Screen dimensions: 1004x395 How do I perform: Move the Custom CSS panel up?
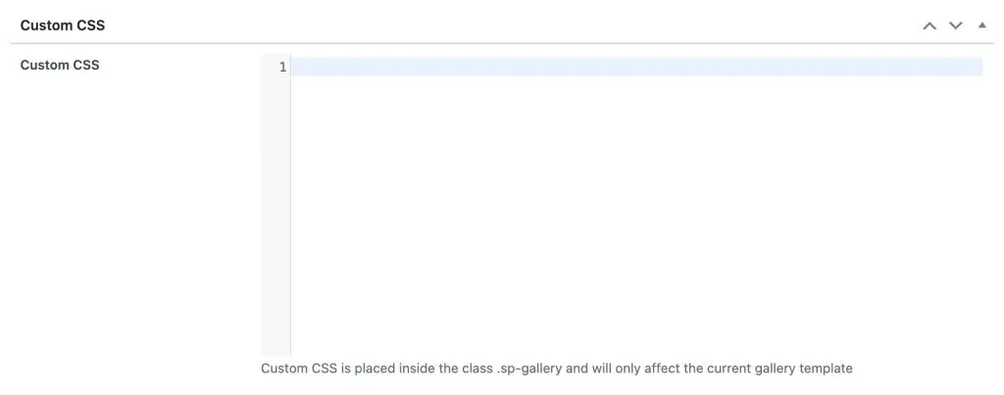(929, 25)
